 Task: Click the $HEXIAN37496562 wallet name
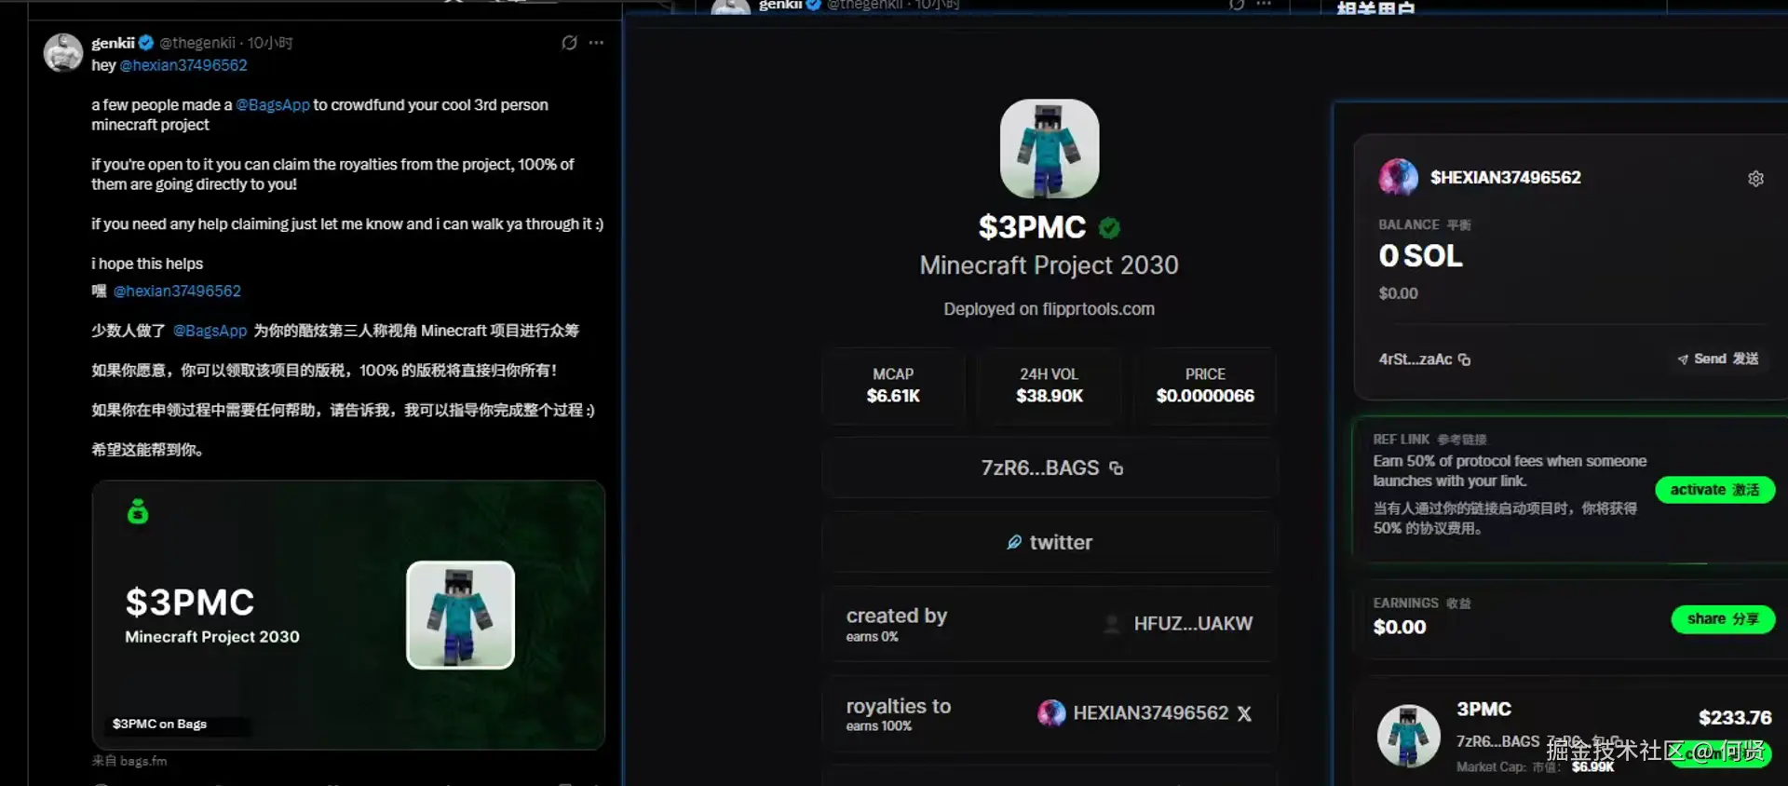tap(1505, 177)
